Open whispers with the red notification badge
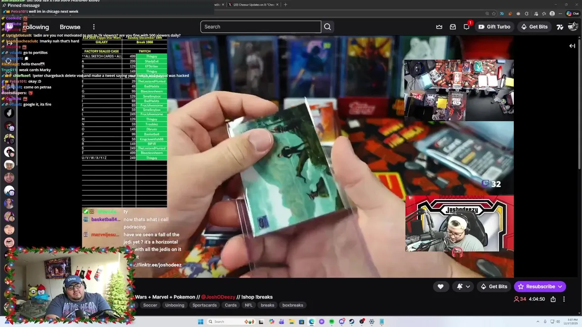The image size is (582, 327). coord(467,27)
